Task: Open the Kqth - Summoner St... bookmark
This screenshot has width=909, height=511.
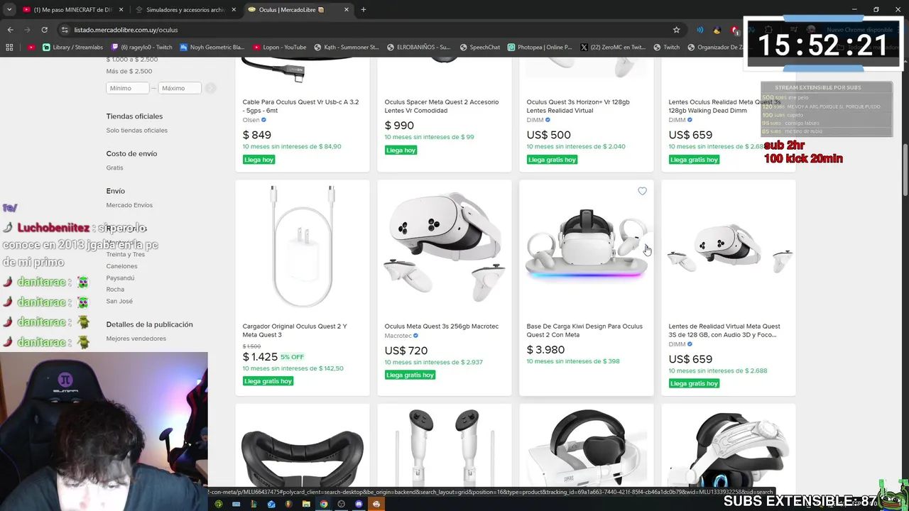Action: click(x=346, y=48)
